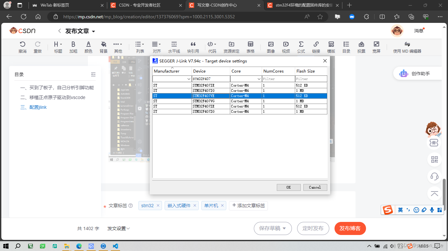Screen dimensions: 448x251
Task: Open the code (代码) dropdown
Action: click(212, 47)
